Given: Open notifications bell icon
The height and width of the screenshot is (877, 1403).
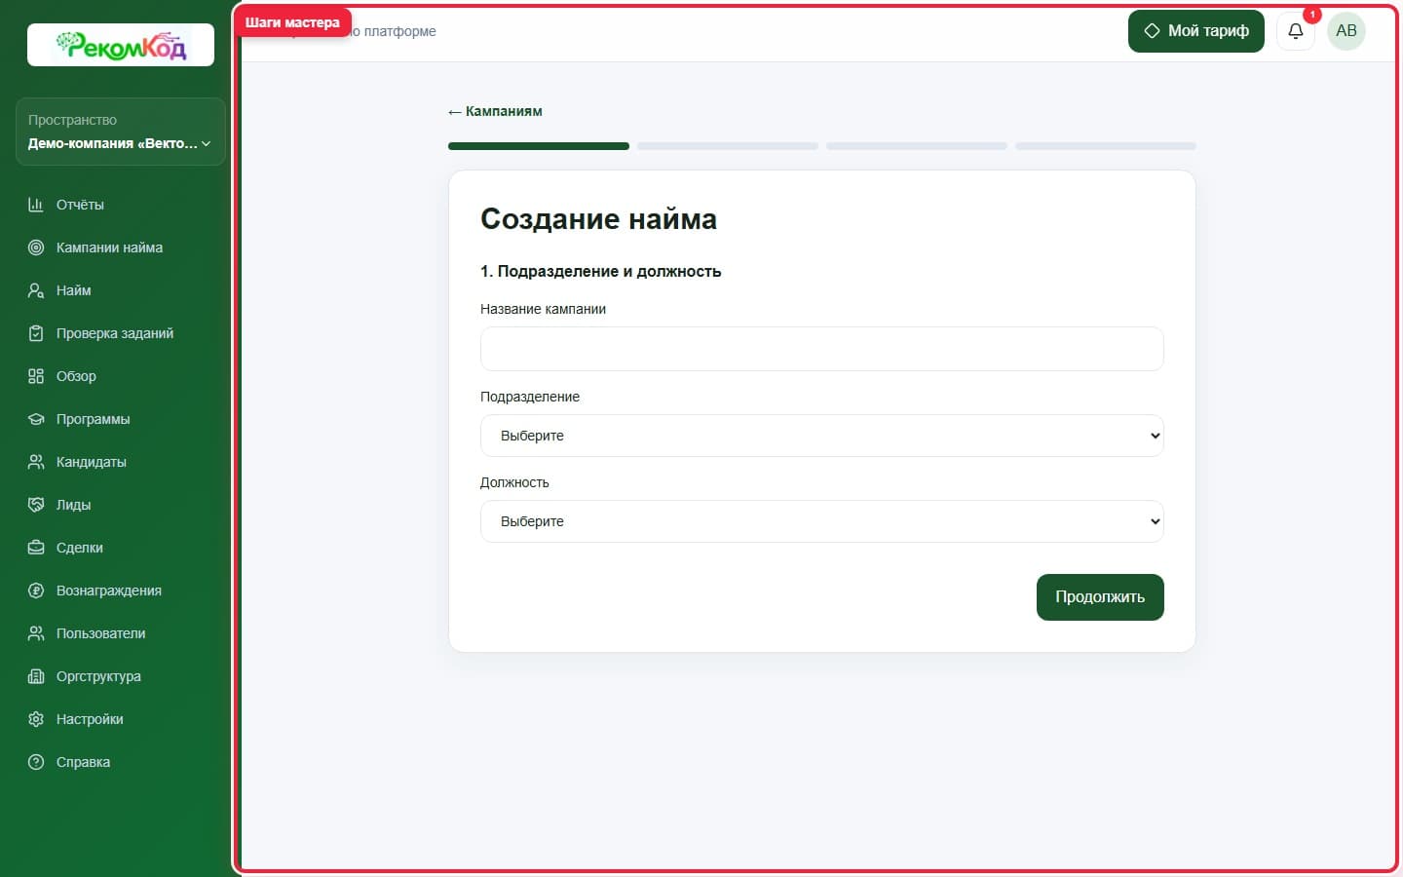Looking at the screenshot, I should 1296,31.
